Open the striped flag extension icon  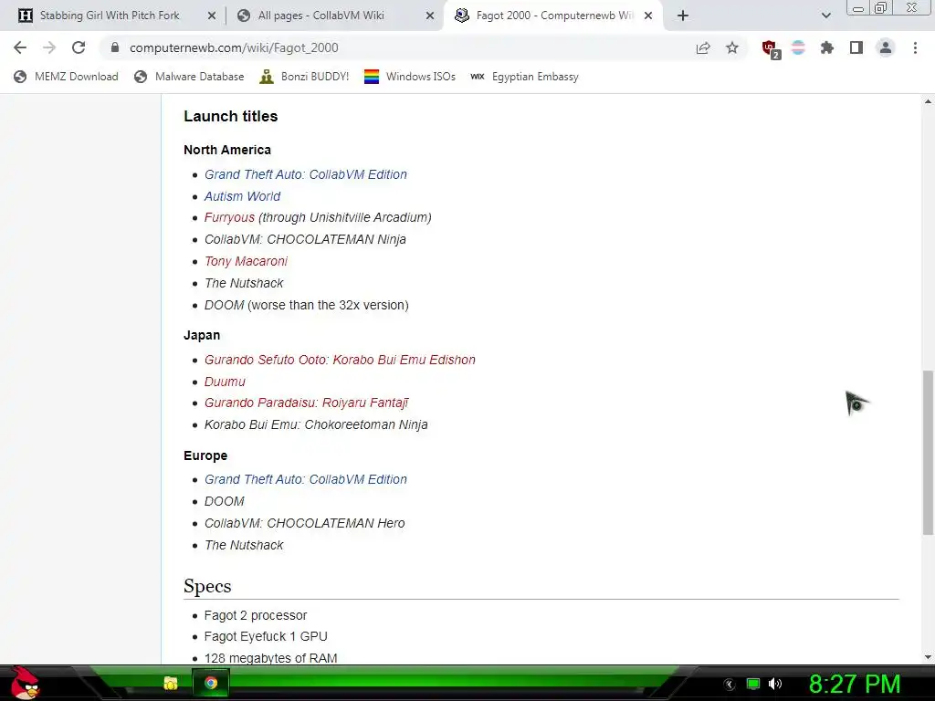[x=798, y=47]
